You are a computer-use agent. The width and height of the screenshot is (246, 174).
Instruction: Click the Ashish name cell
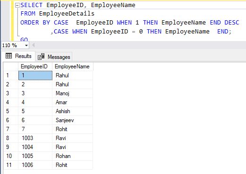pyautogui.click(x=73, y=111)
